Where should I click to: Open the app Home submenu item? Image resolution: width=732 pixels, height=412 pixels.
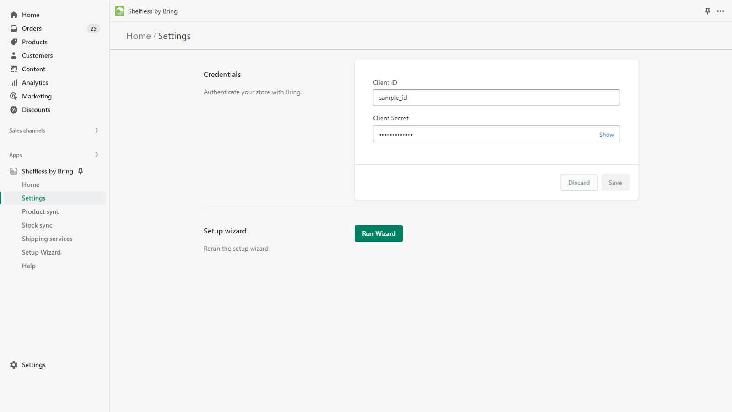(x=31, y=184)
